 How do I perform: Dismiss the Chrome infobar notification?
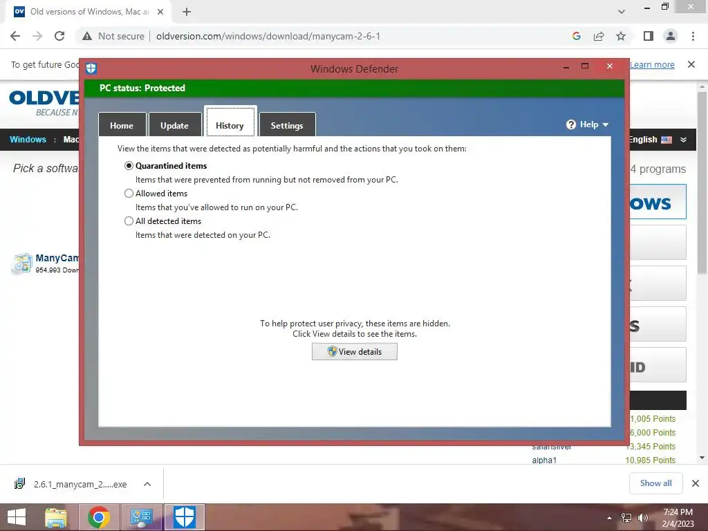691,64
